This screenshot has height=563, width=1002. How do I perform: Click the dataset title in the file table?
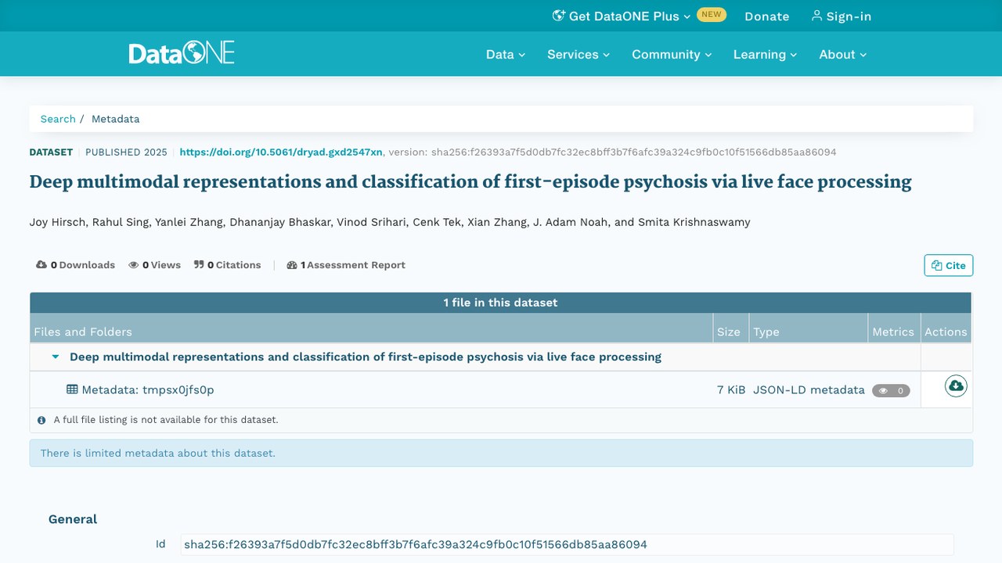pos(366,357)
